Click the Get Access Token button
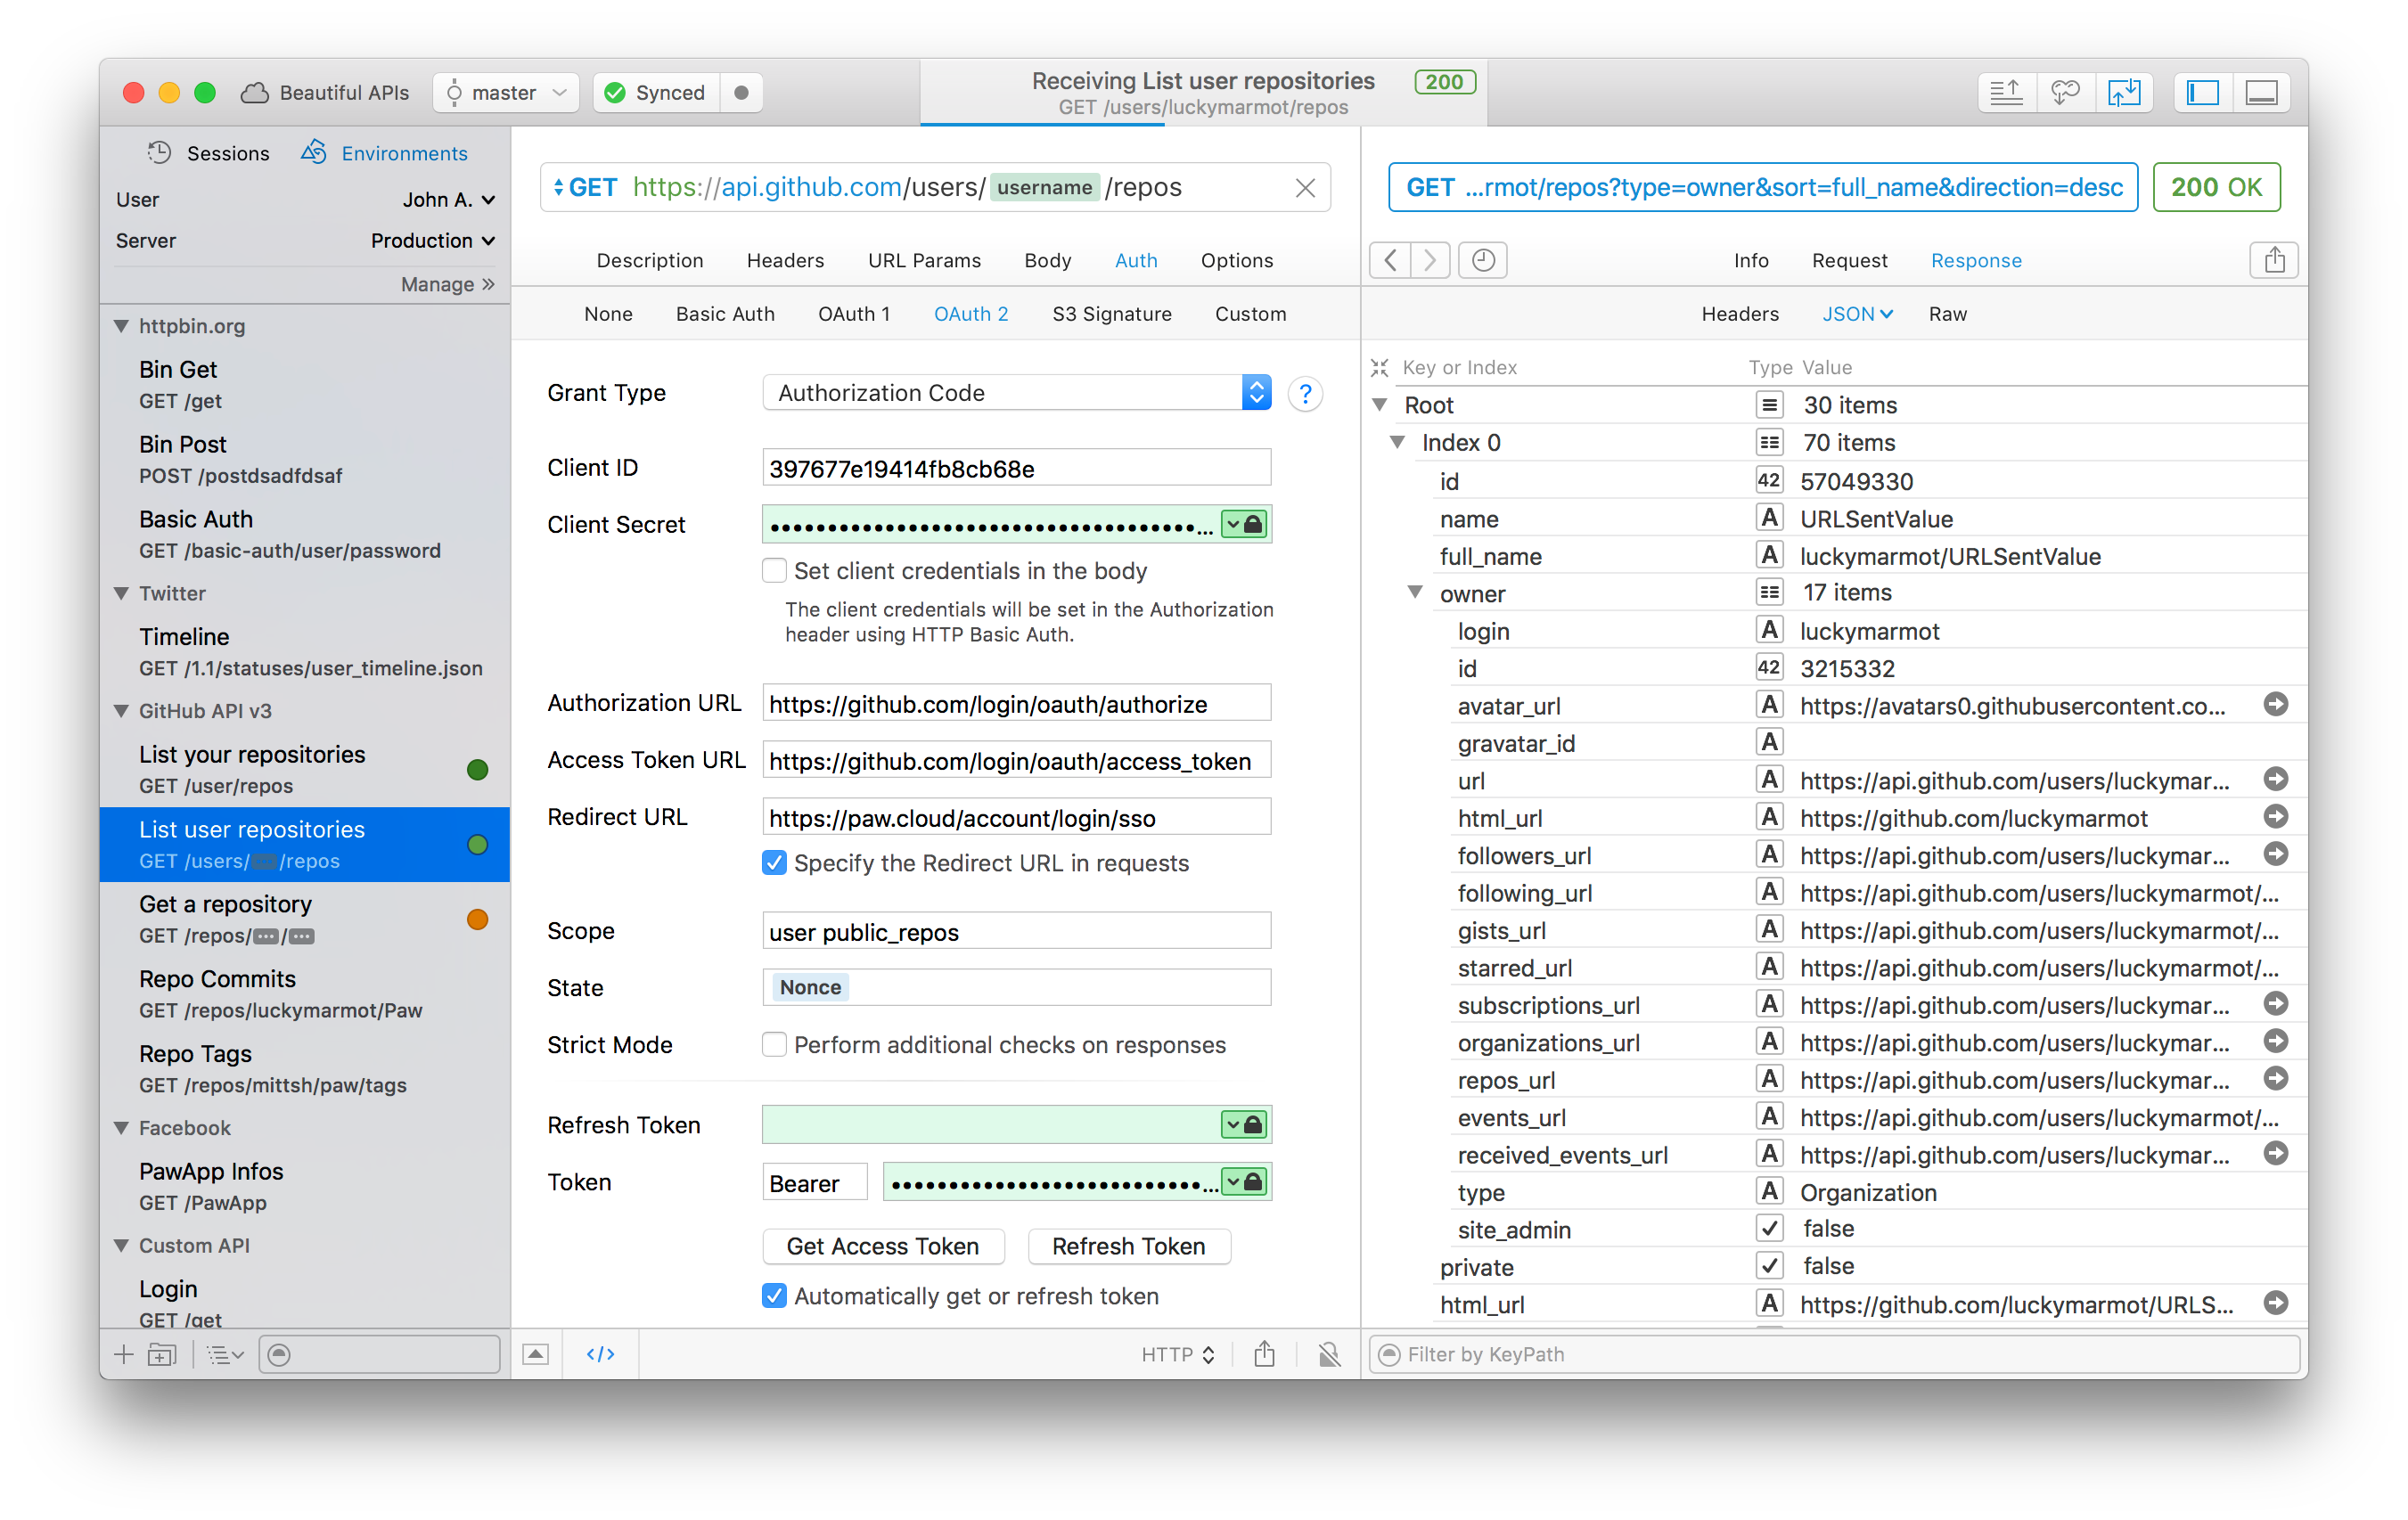This screenshot has width=2408, height=1520. pos(883,1246)
